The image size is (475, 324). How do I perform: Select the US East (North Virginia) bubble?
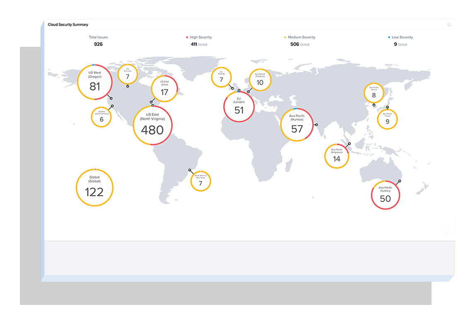[x=152, y=126]
